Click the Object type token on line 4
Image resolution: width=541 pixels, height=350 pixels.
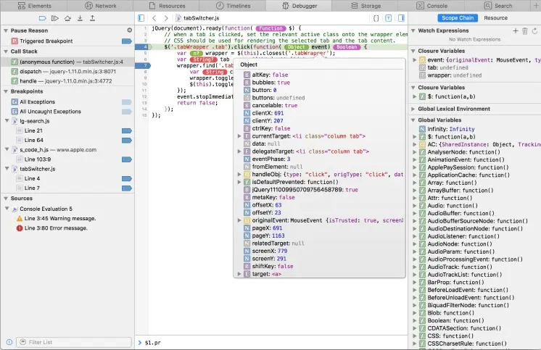[296, 47]
